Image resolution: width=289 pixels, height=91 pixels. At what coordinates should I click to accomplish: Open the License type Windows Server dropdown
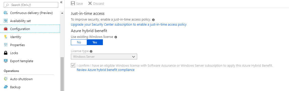[104, 57]
